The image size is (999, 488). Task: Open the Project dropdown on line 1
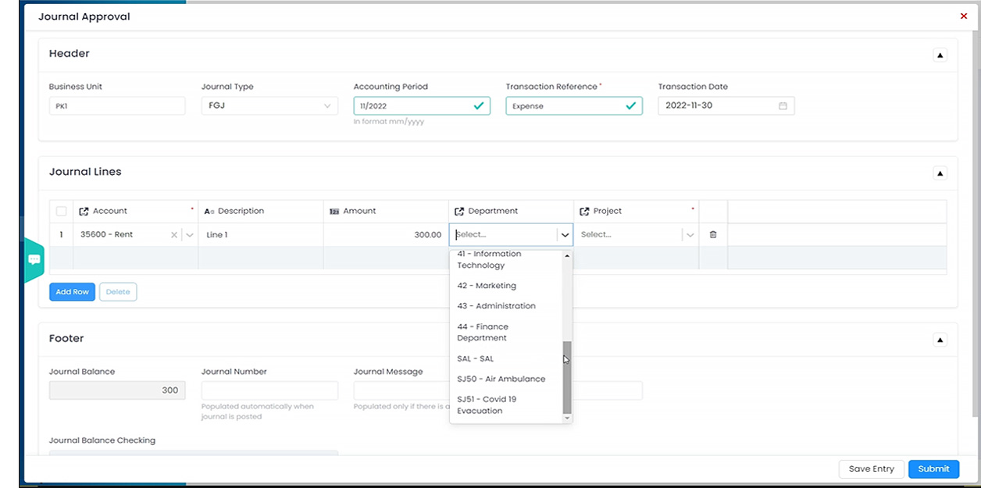tap(690, 234)
